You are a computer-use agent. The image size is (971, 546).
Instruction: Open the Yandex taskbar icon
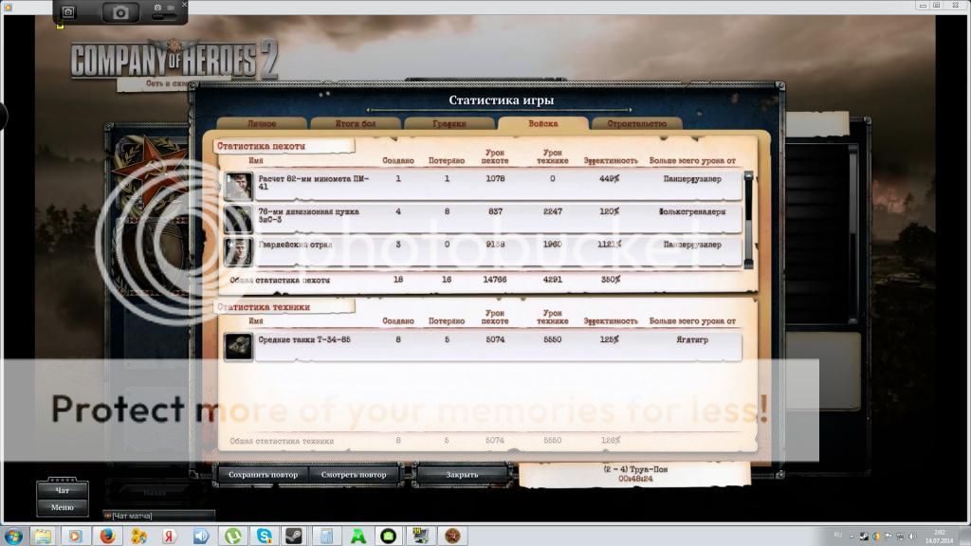170,536
